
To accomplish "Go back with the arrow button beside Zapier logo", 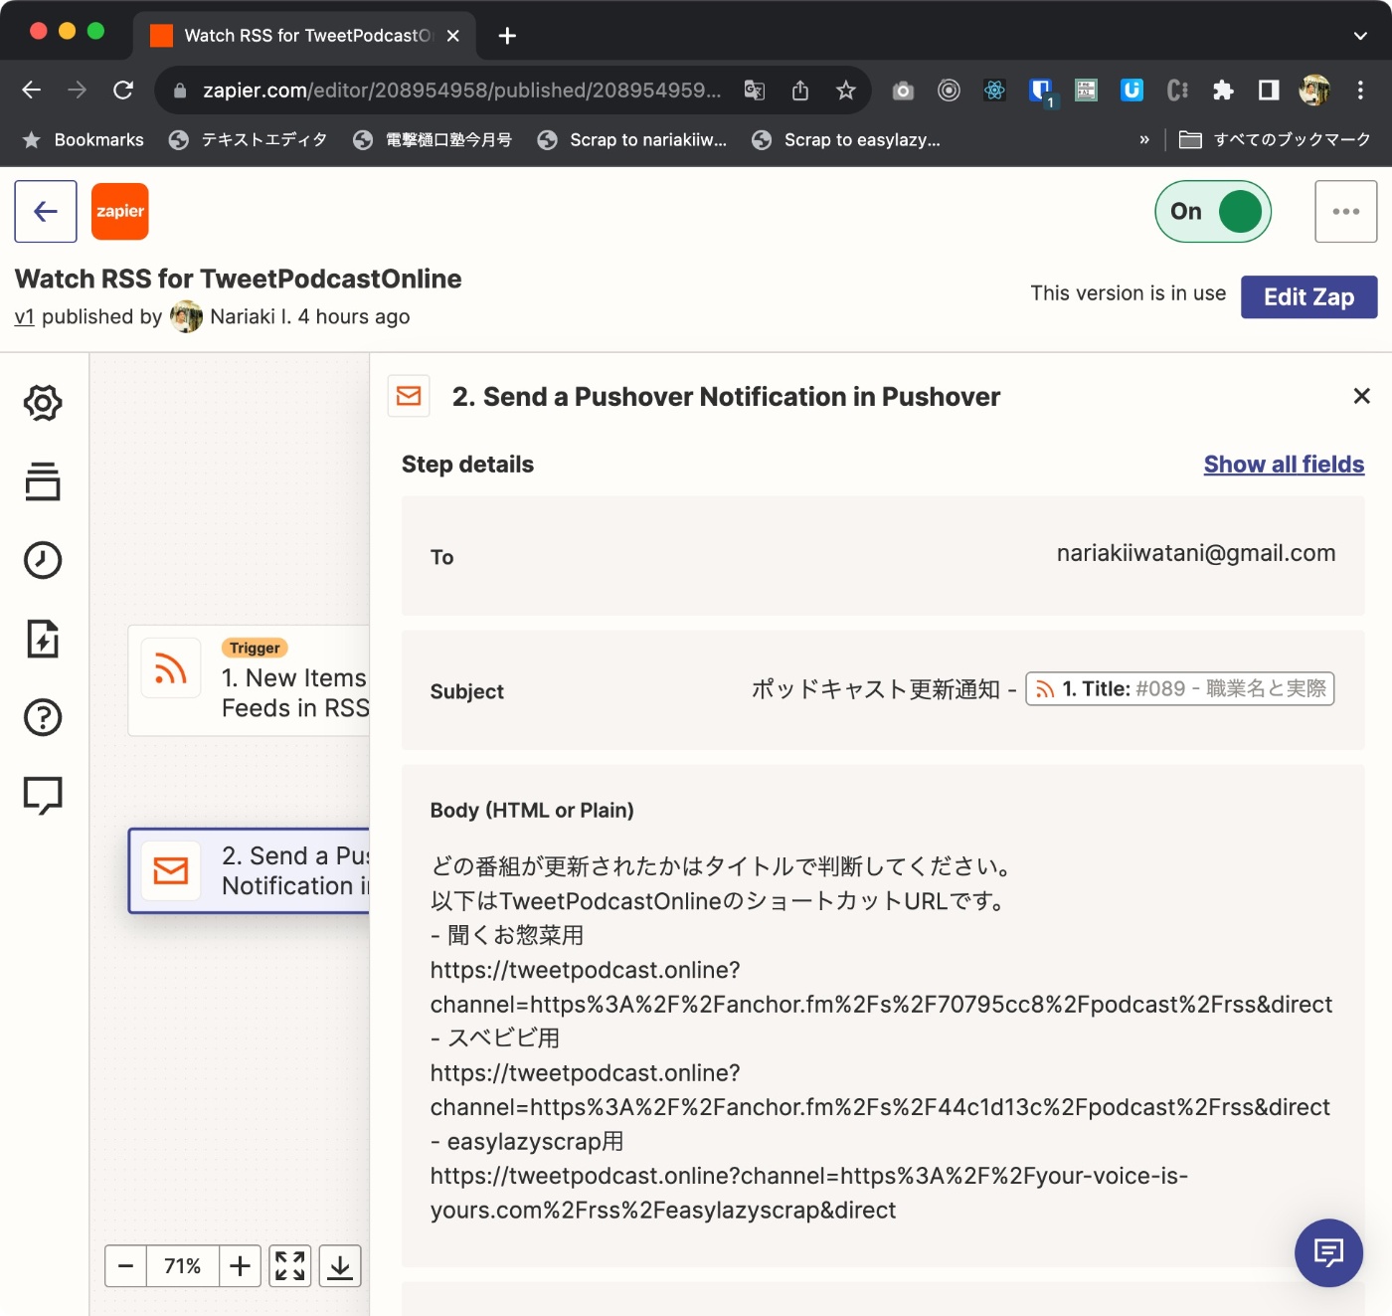I will (x=46, y=211).
